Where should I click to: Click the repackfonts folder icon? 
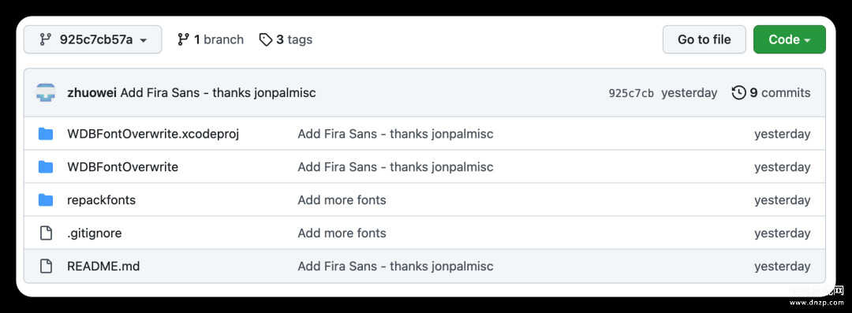point(46,200)
